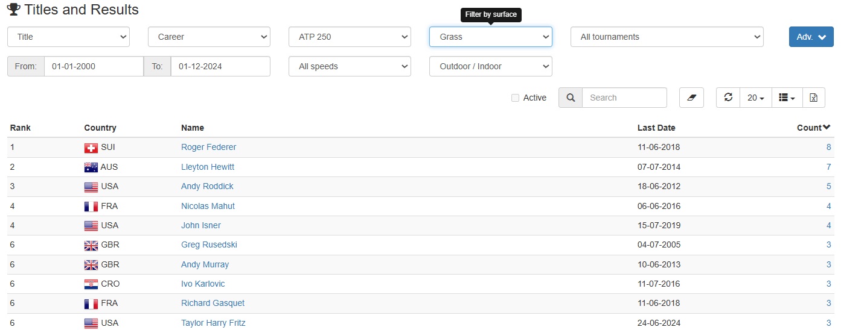841x330 pixels.
Task: Open Greg Rusedski's player link
Action: [209, 244]
